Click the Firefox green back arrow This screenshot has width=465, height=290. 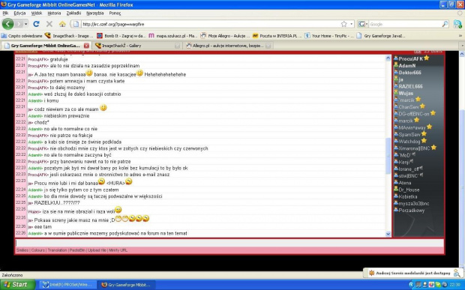8,24
